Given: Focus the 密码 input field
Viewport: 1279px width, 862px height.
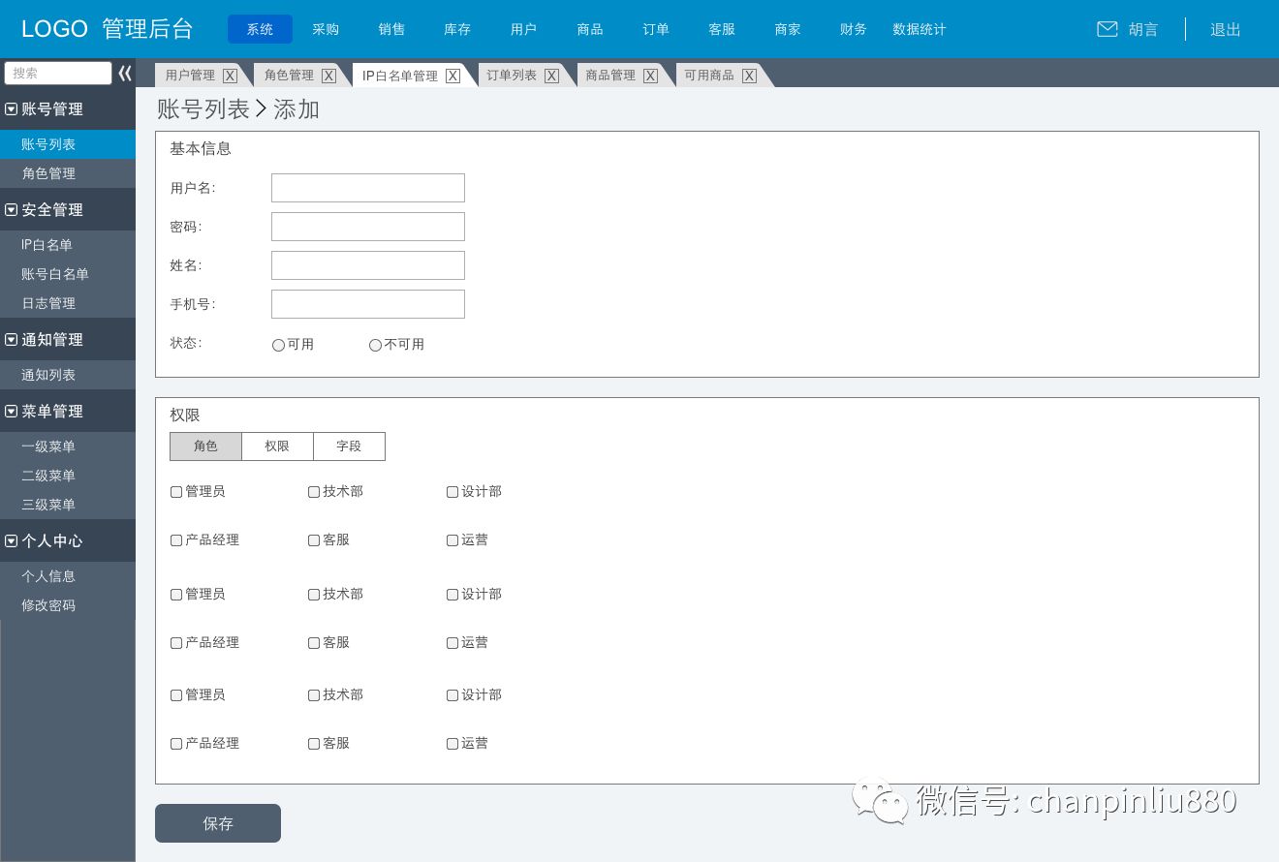Looking at the screenshot, I should 368,227.
